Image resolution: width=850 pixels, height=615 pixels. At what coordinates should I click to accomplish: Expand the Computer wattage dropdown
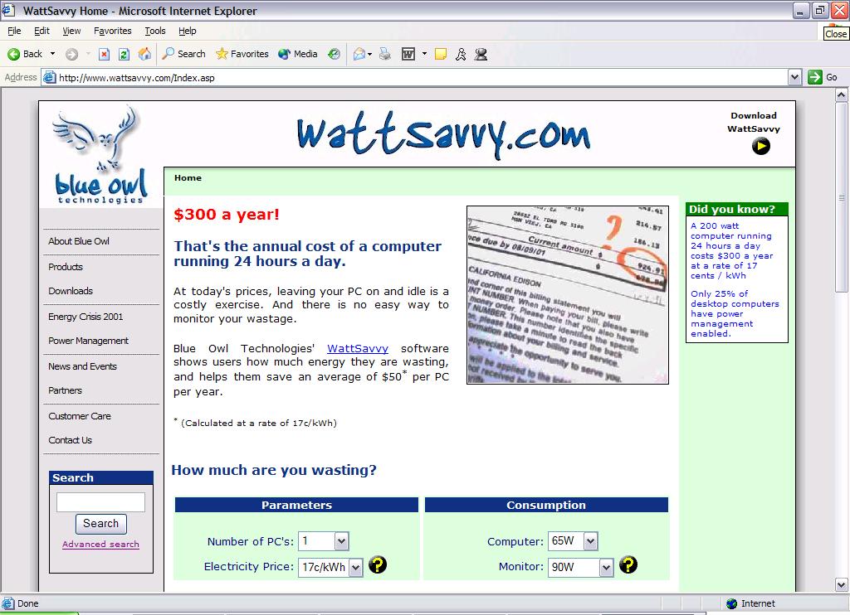tap(590, 541)
